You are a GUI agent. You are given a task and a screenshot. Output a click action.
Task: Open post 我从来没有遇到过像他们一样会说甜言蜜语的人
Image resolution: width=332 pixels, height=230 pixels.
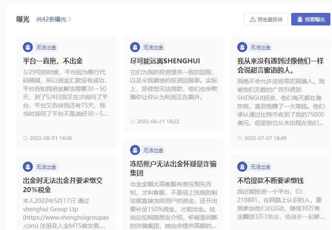coord(280,65)
